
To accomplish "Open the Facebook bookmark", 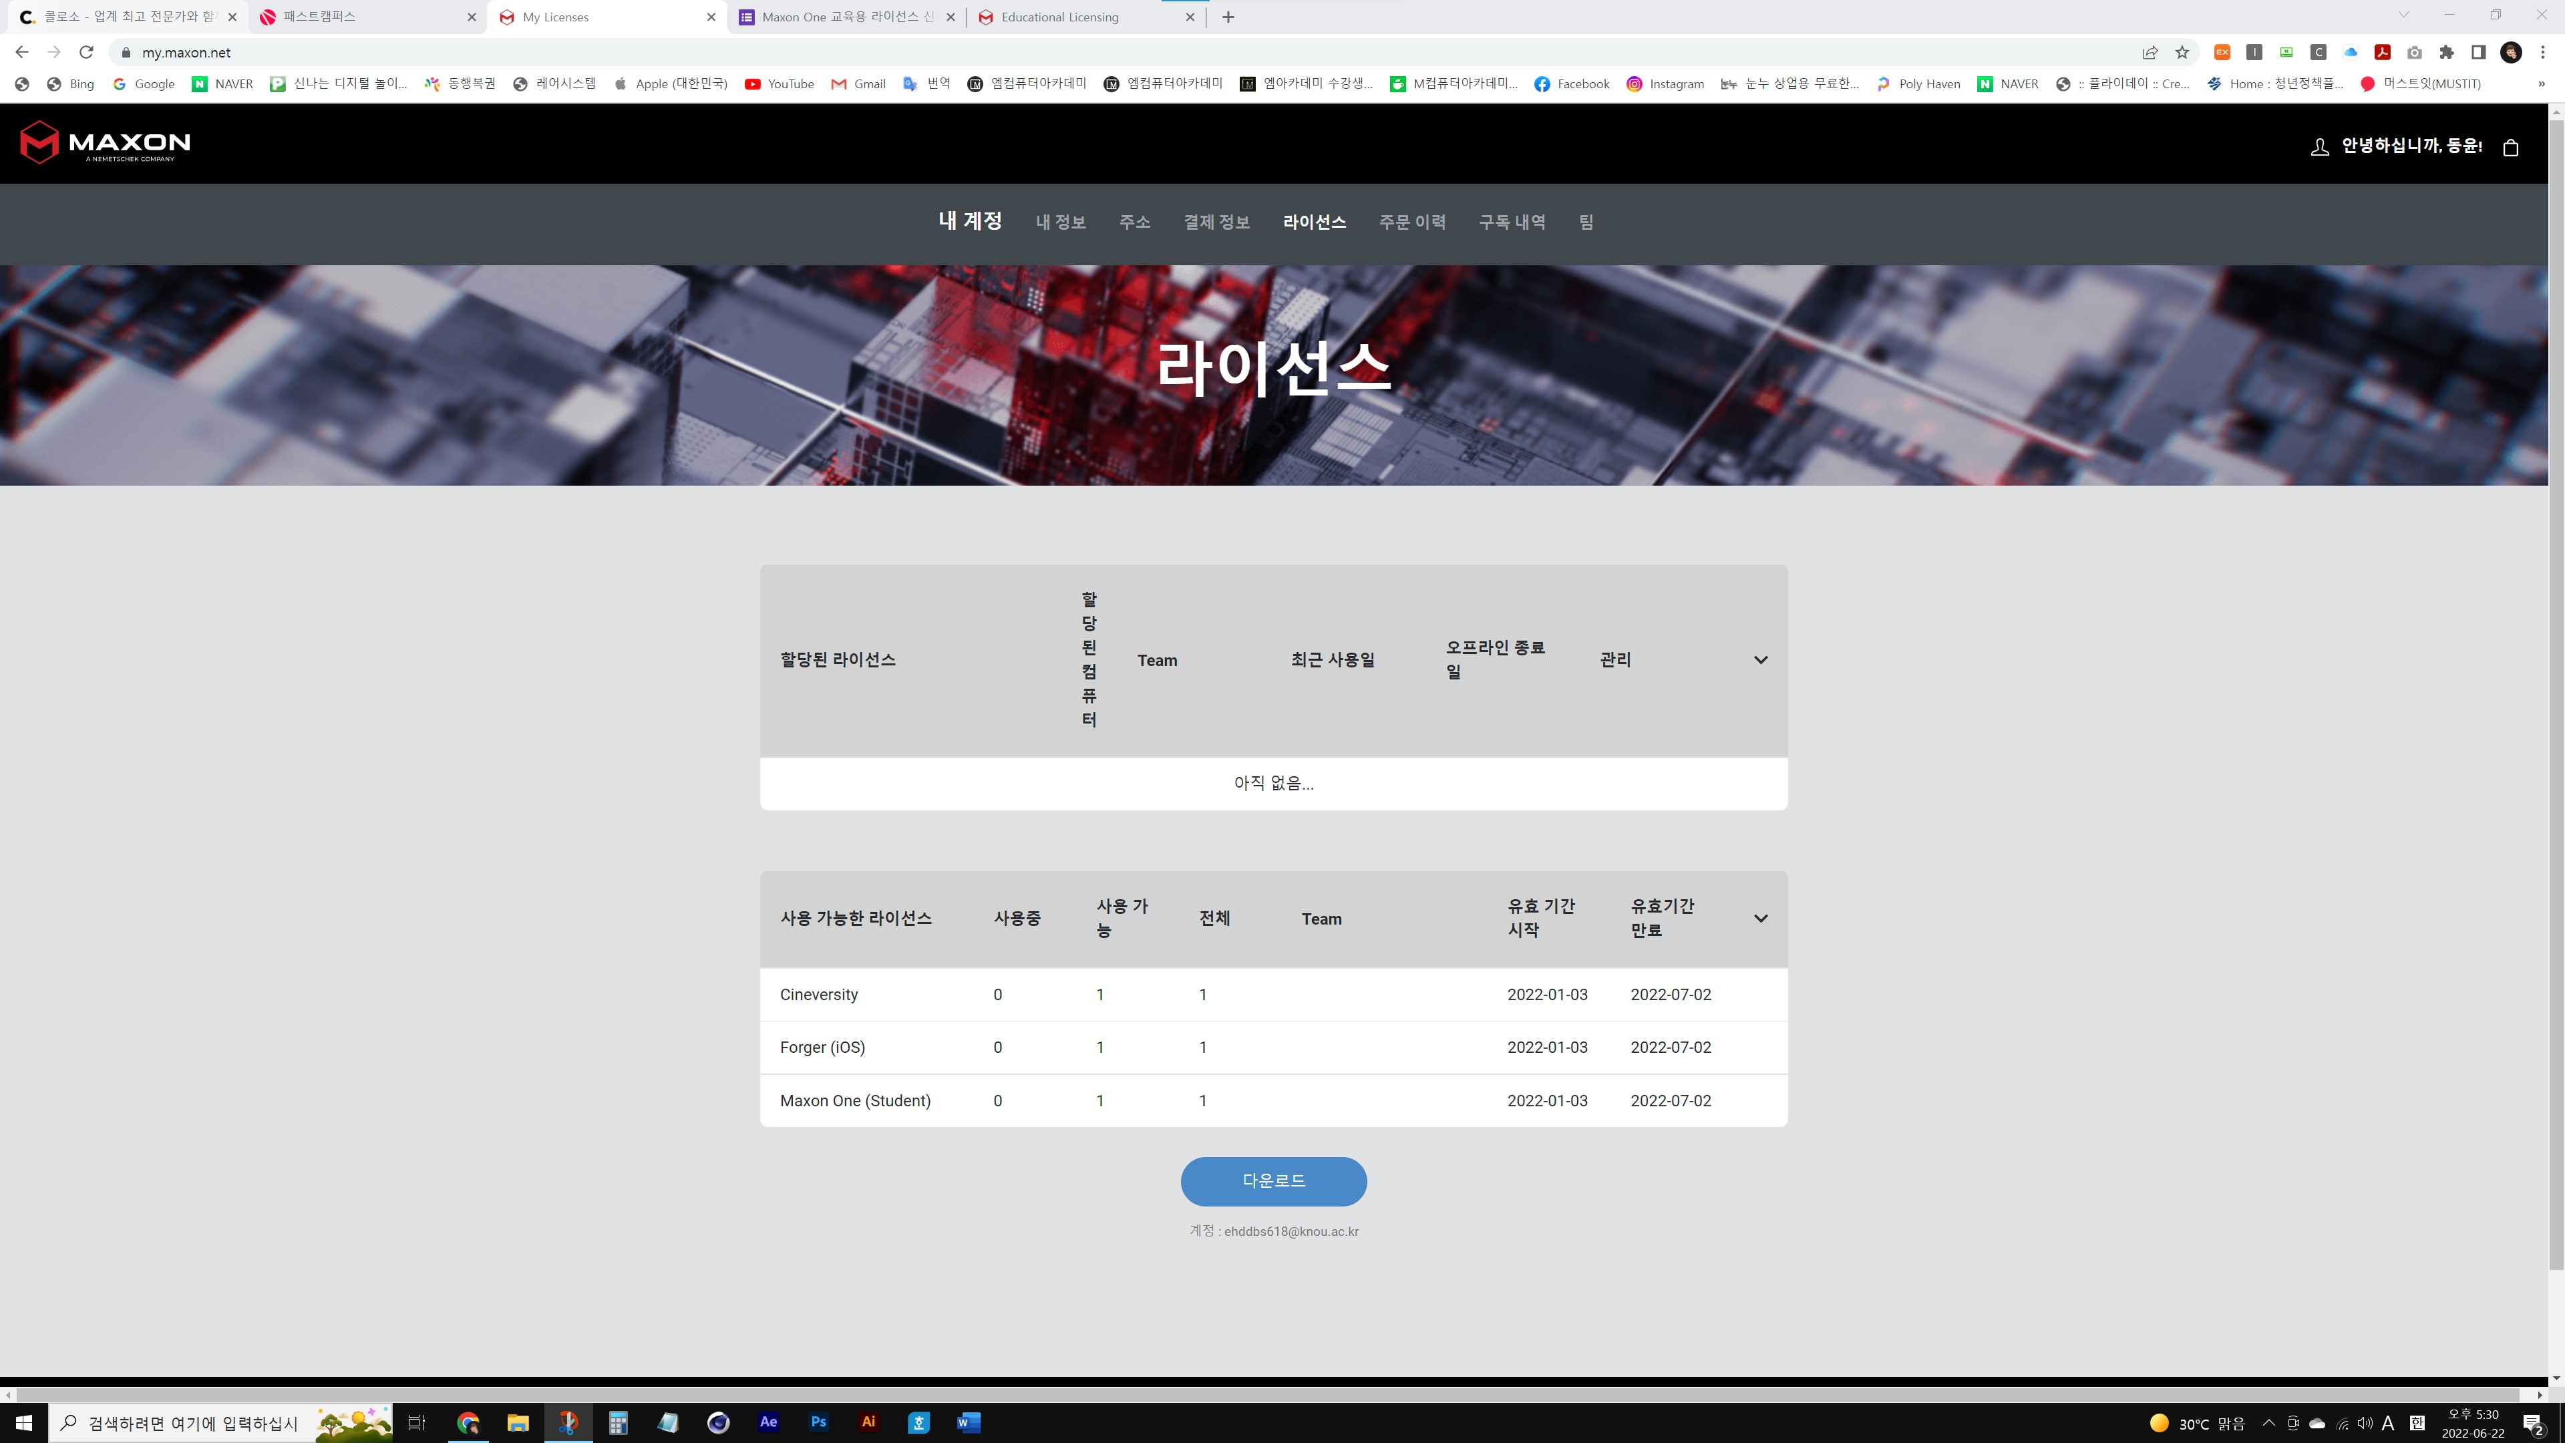I will (x=1572, y=84).
